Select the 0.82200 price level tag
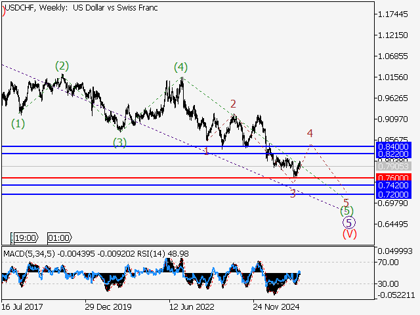This screenshot has width=420, height=315. click(x=393, y=154)
